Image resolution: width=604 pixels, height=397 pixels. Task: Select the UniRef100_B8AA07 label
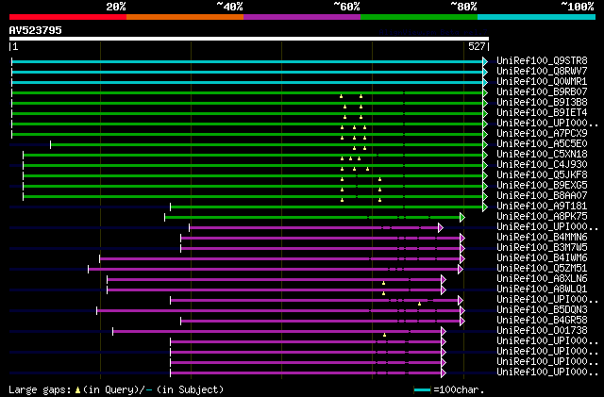[x=542, y=196]
